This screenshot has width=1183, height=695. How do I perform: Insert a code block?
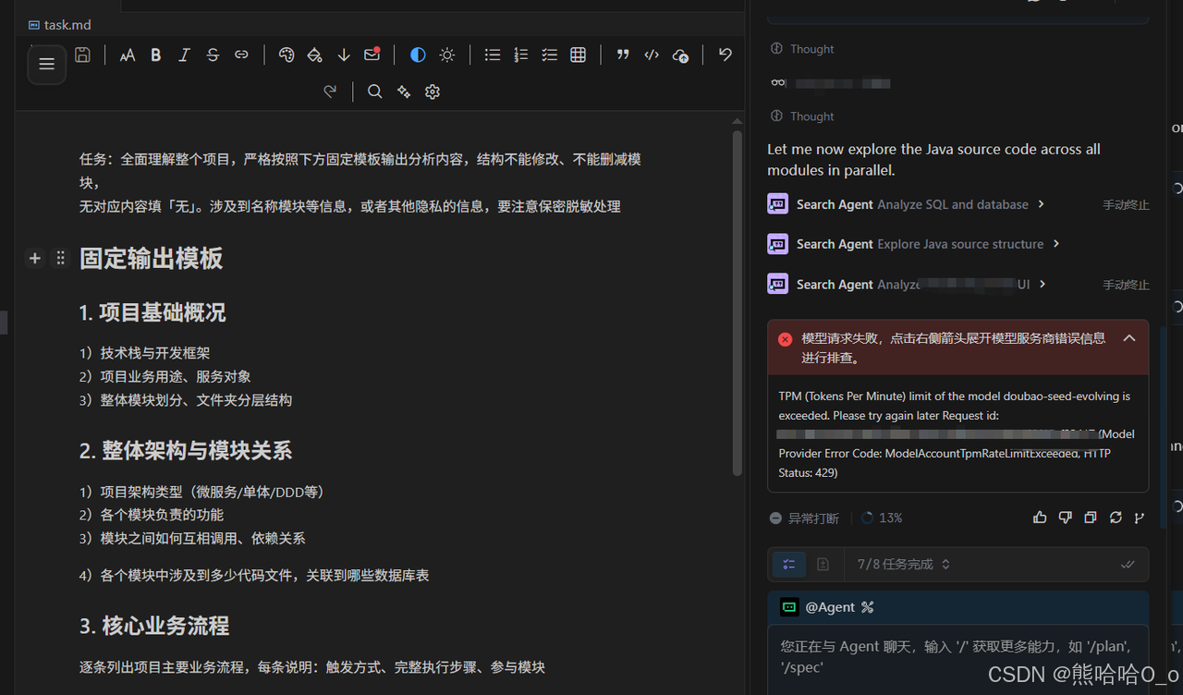coord(652,55)
